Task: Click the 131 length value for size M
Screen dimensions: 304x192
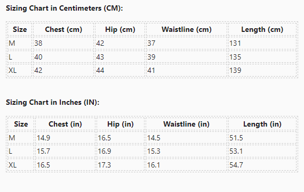Action: tap(235, 43)
